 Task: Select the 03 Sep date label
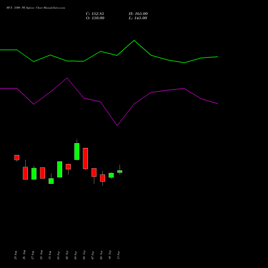coord(76,255)
